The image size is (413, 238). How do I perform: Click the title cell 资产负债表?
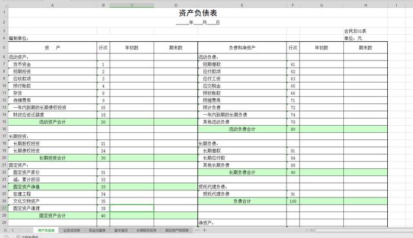198,13
